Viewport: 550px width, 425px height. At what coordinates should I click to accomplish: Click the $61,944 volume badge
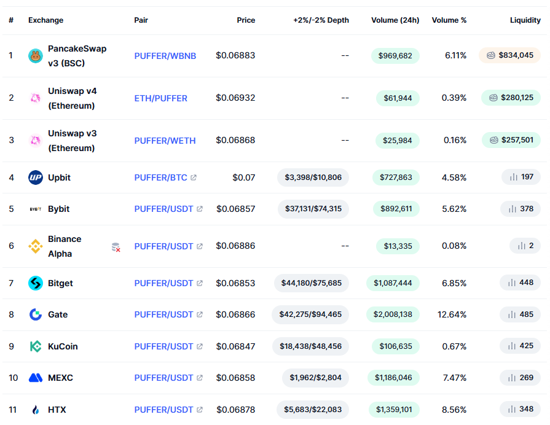tap(398, 98)
